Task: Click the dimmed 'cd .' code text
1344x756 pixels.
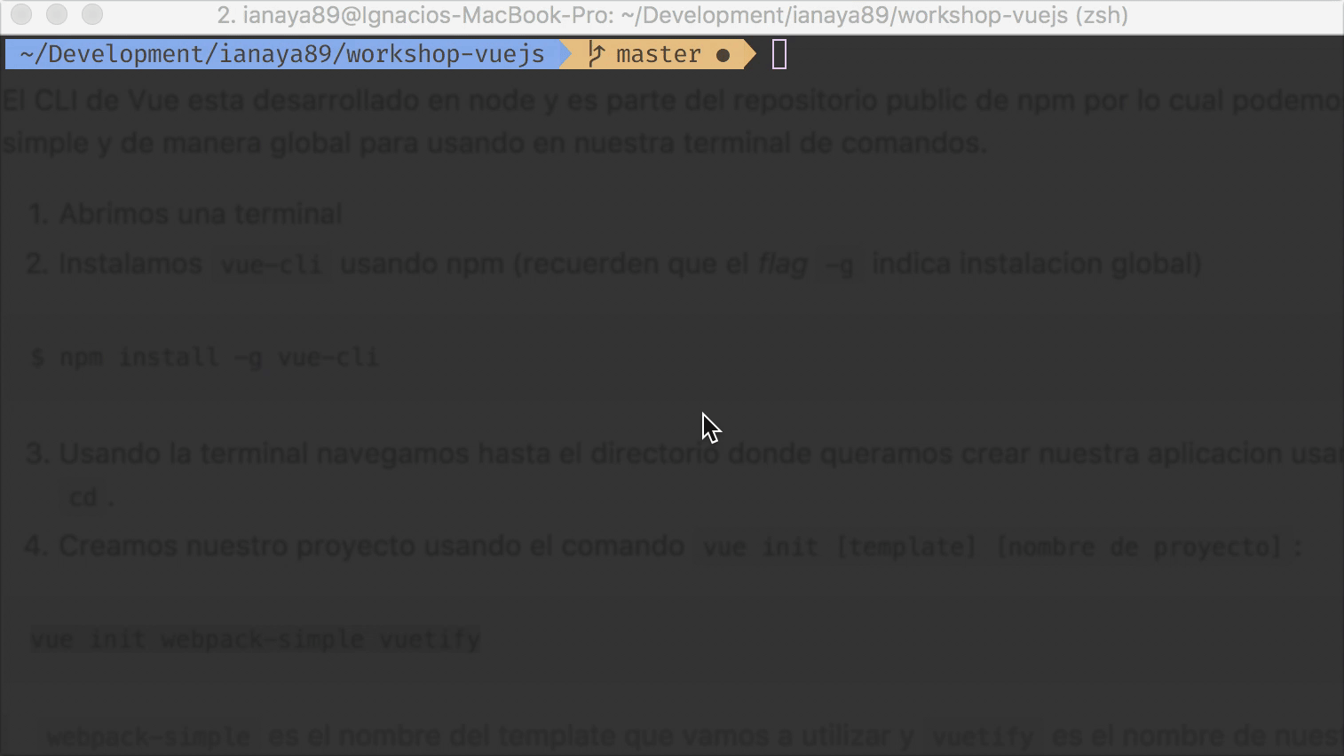Action: click(x=91, y=498)
